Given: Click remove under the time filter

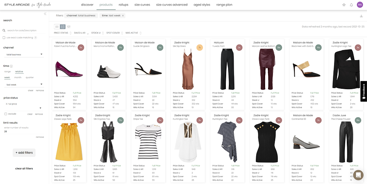Looking at the screenshot, I should (40, 90).
